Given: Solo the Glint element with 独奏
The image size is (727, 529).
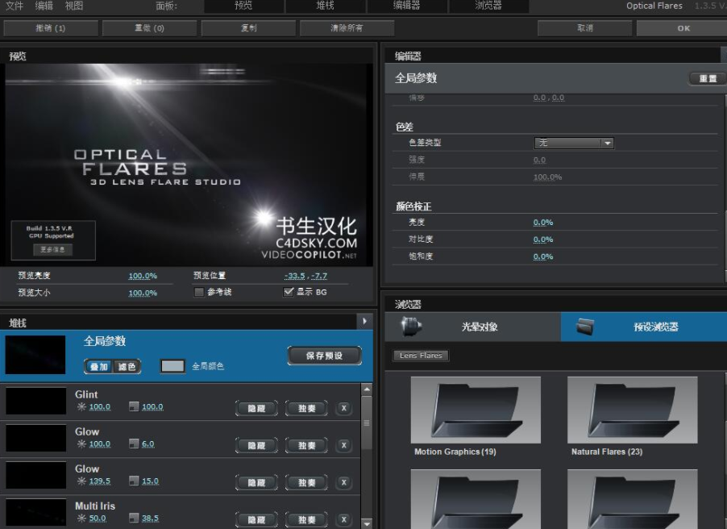Looking at the screenshot, I should 306,408.
